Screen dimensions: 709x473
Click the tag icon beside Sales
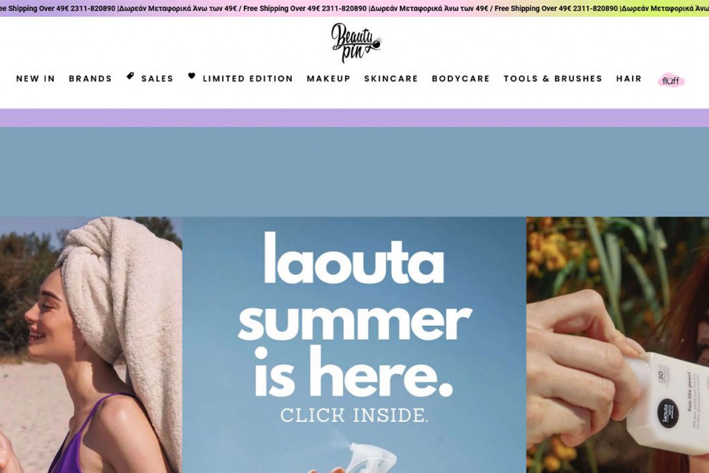coord(130,76)
